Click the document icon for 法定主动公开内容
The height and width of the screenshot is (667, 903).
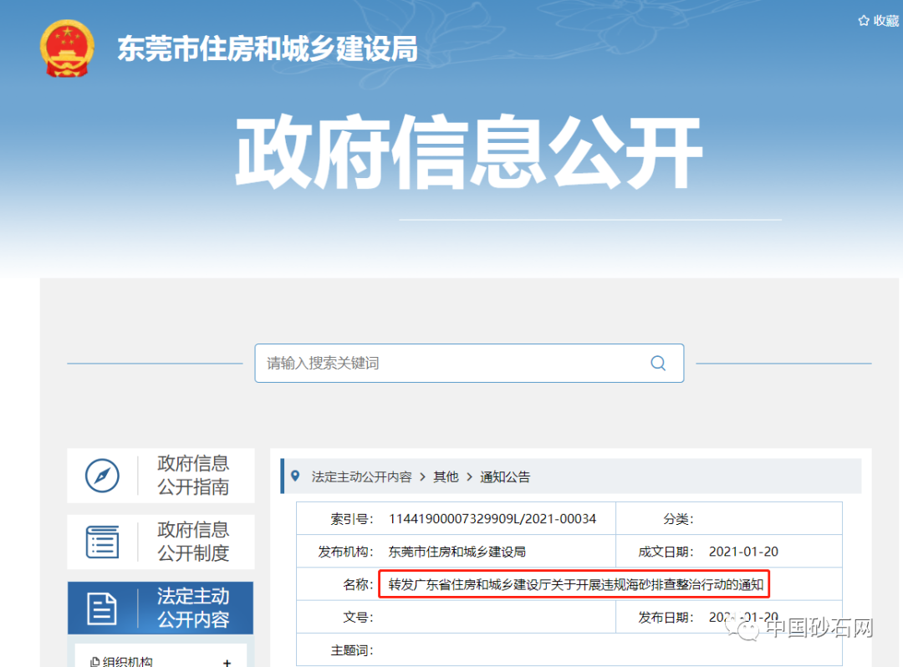point(102,608)
